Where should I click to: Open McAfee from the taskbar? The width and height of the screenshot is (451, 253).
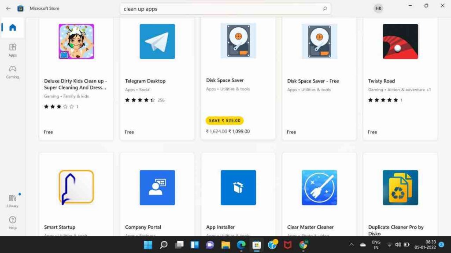click(x=288, y=245)
